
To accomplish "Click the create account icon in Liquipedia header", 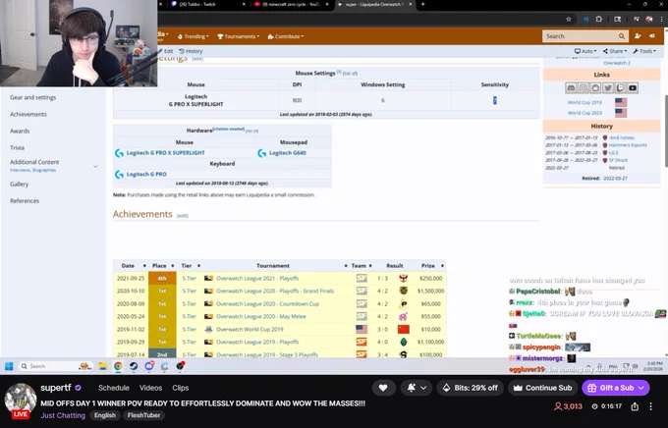I will click(638, 36).
